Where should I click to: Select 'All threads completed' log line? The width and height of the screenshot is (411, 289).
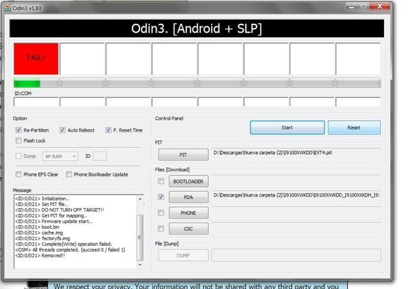(70, 250)
